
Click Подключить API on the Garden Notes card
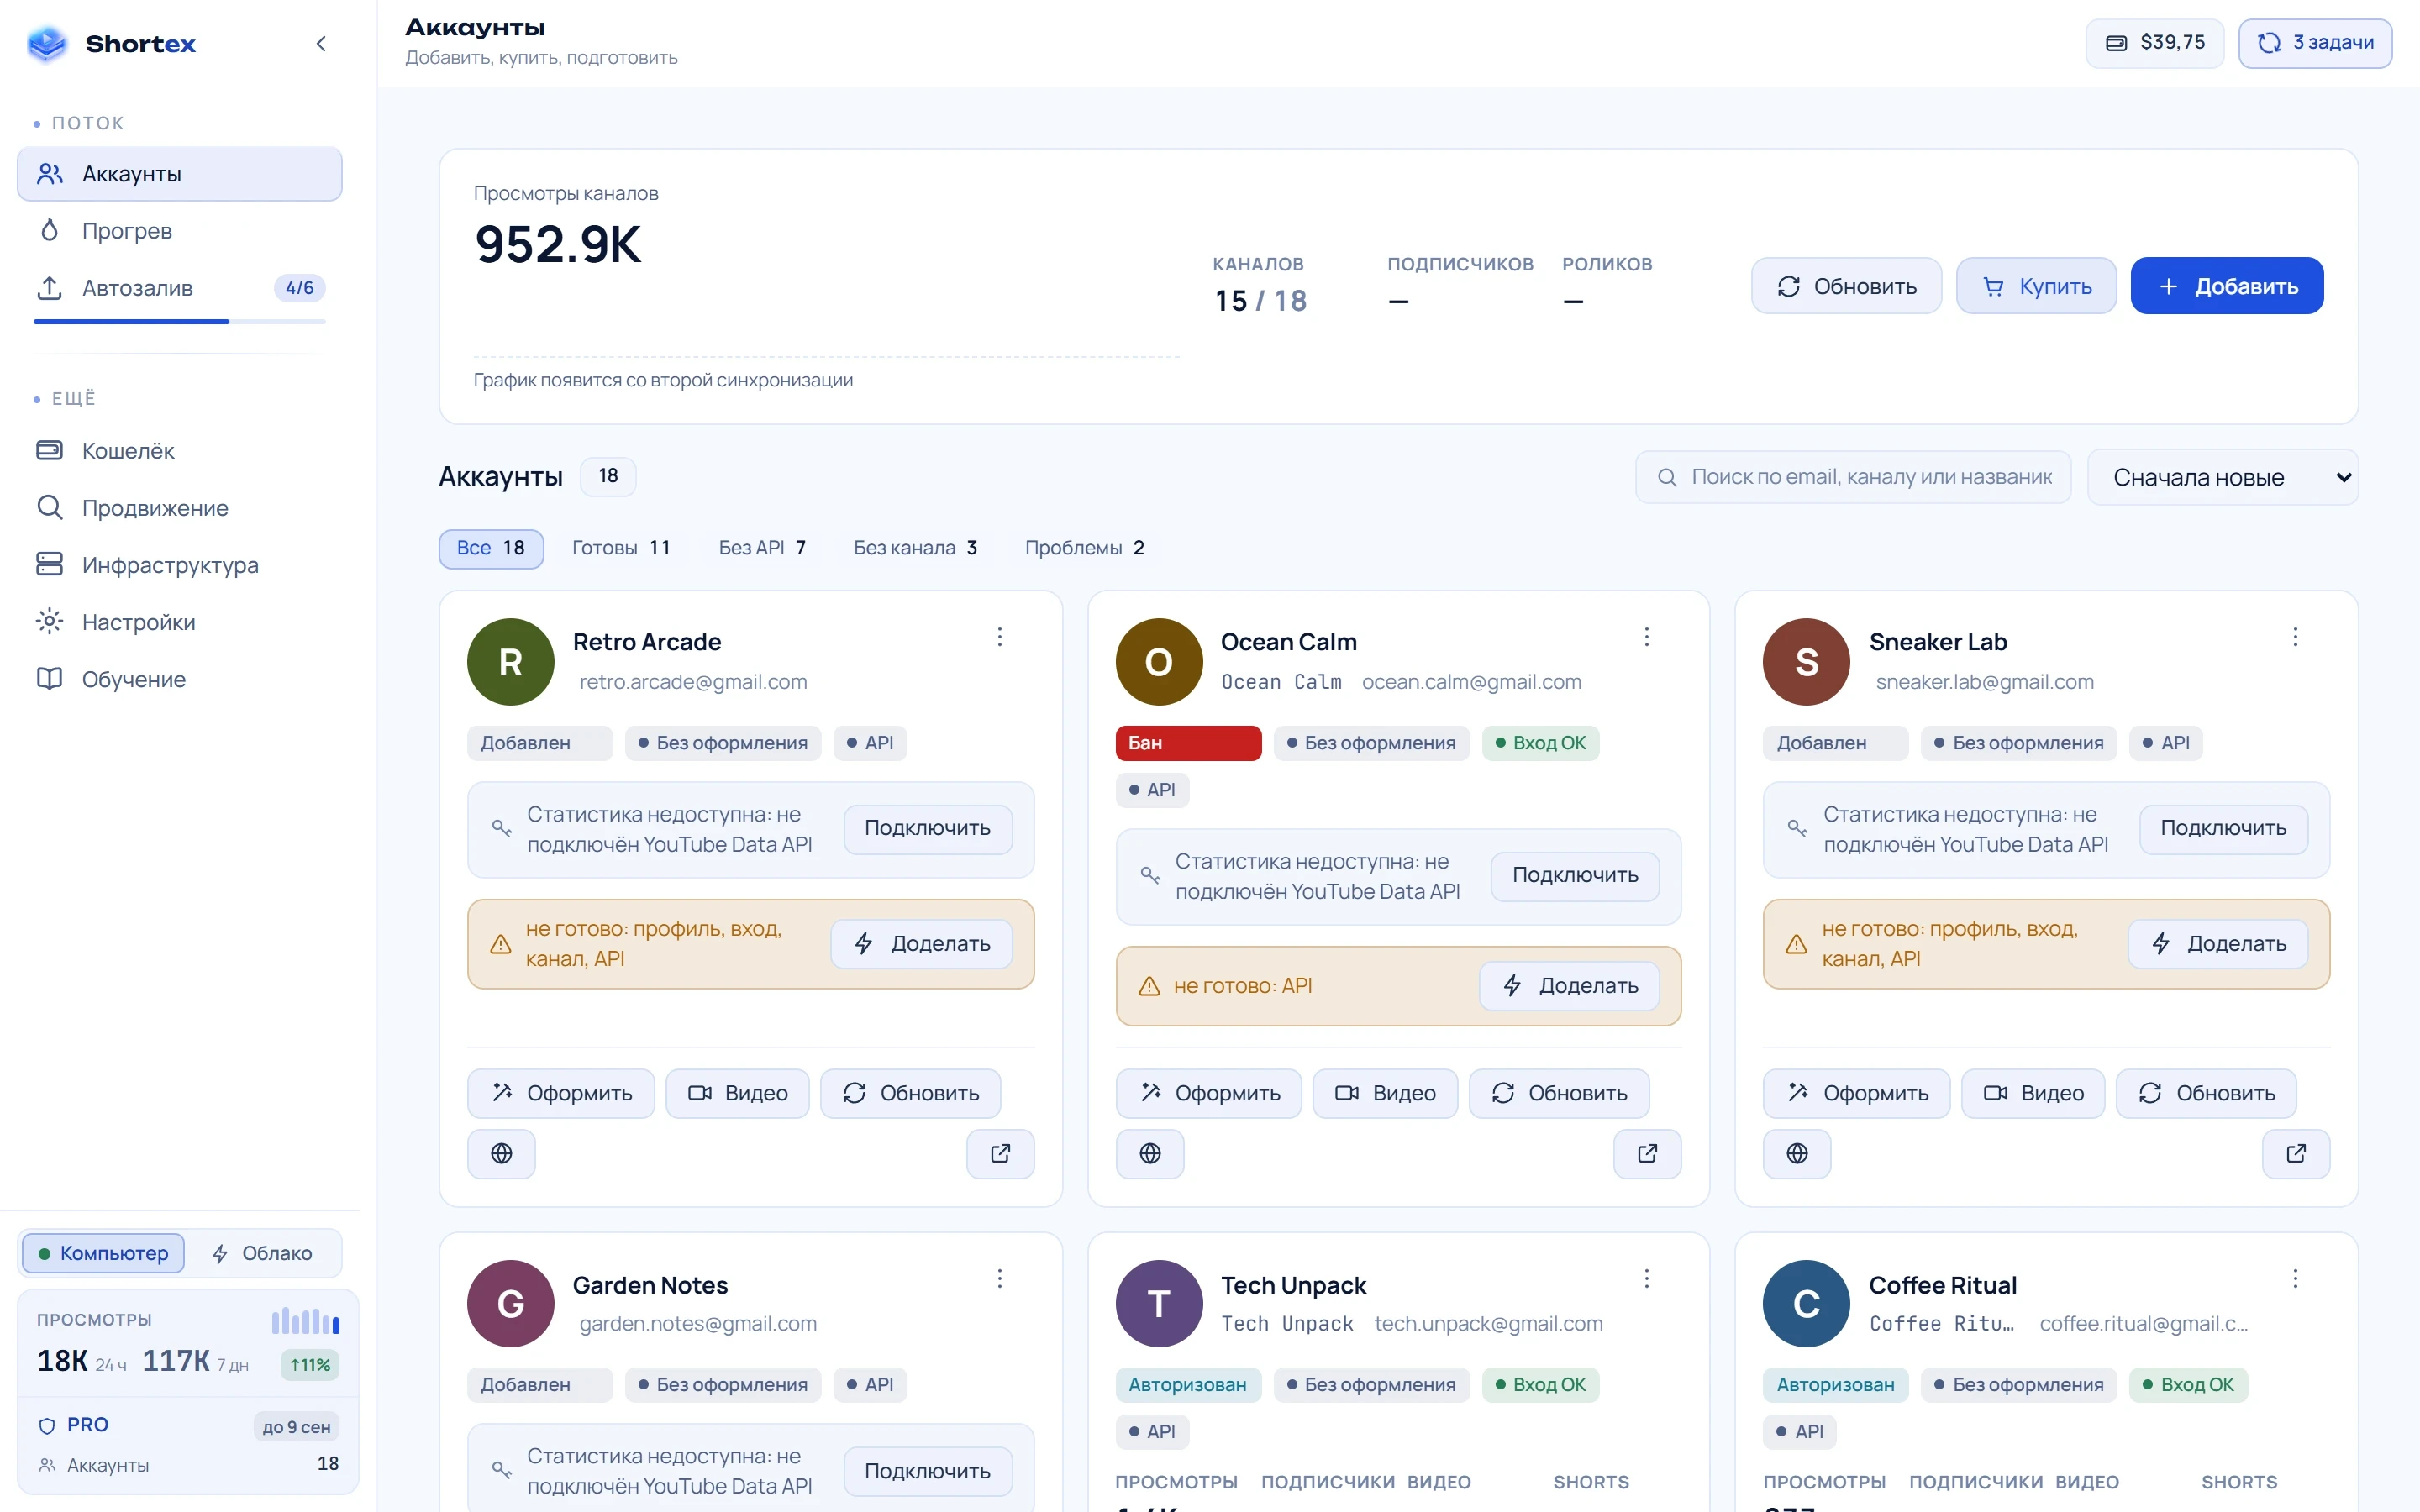coord(927,1471)
